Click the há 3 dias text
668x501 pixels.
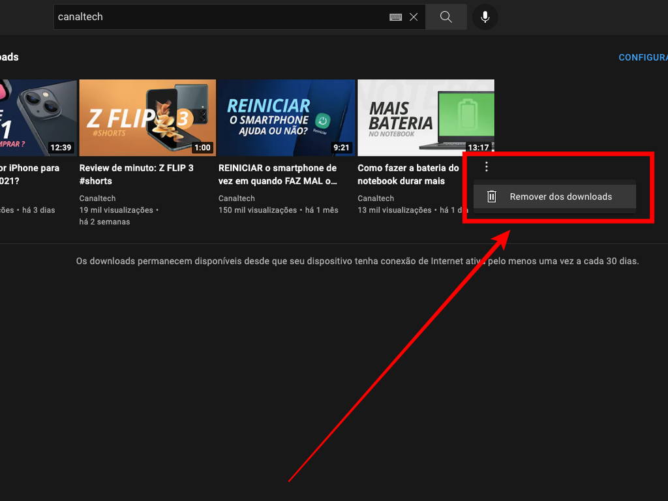38,210
